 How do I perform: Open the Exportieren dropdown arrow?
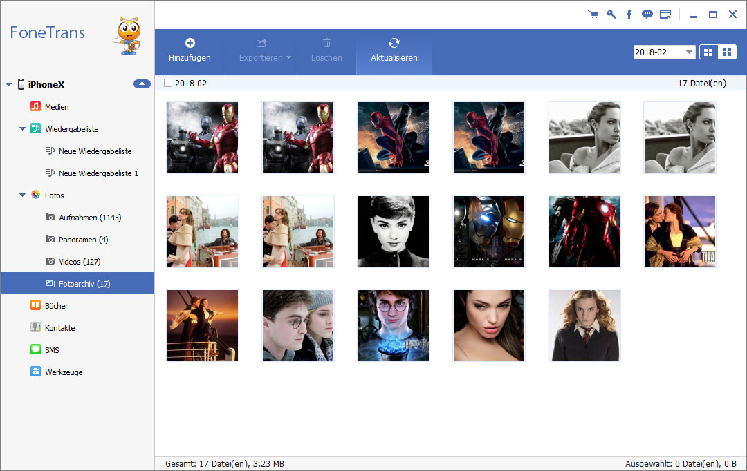288,57
